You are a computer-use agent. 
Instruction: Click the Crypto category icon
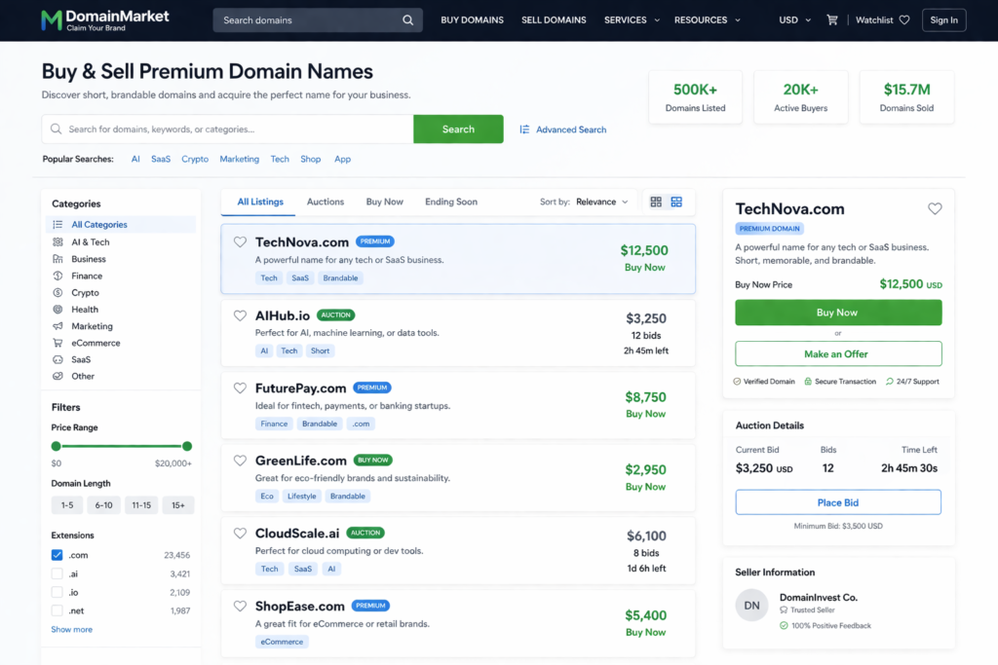pos(58,292)
